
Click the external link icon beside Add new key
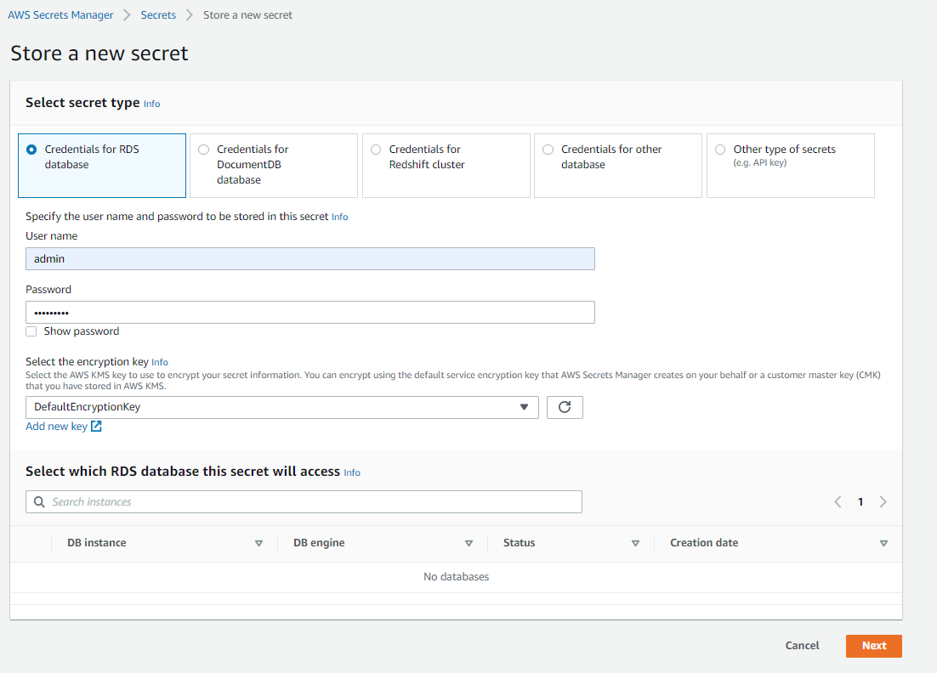pyautogui.click(x=96, y=427)
